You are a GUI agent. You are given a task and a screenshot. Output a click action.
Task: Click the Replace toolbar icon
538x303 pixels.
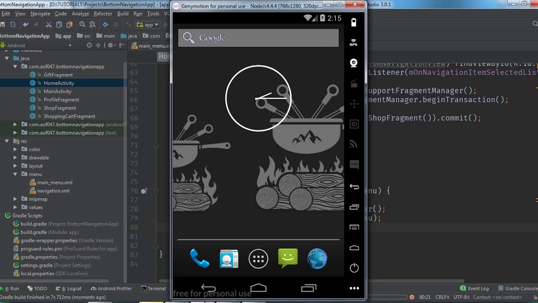click(92, 24)
